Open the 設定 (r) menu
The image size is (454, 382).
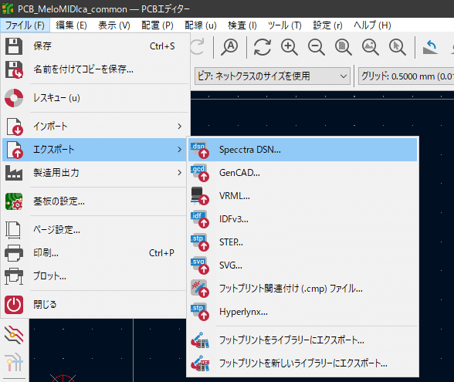[327, 25]
